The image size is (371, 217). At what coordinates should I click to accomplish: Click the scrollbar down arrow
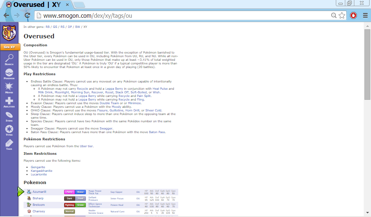tap(367, 213)
